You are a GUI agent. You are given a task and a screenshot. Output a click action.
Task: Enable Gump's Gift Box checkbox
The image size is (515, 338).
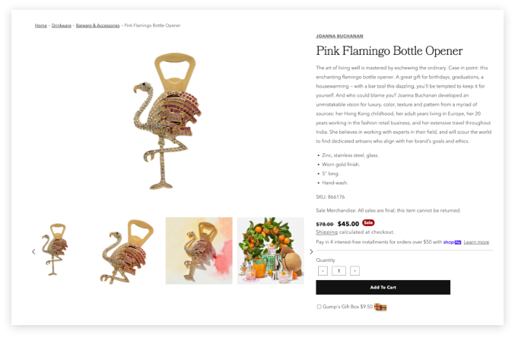click(319, 307)
